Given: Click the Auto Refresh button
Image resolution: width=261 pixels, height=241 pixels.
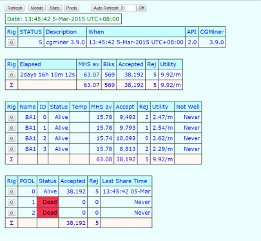Looking at the screenshot, I should [x=106, y=8].
